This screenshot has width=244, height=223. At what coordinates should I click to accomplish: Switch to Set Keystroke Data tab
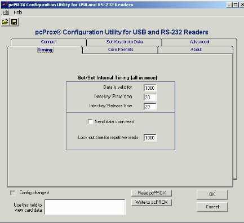coord(125,42)
